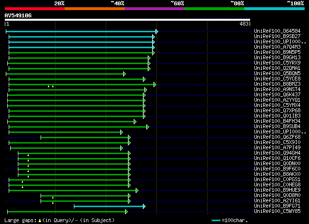This screenshot has height=224, width=309.
Task: Click the arrowhead ending the B9HUE9 alignment
Action: click(137, 190)
